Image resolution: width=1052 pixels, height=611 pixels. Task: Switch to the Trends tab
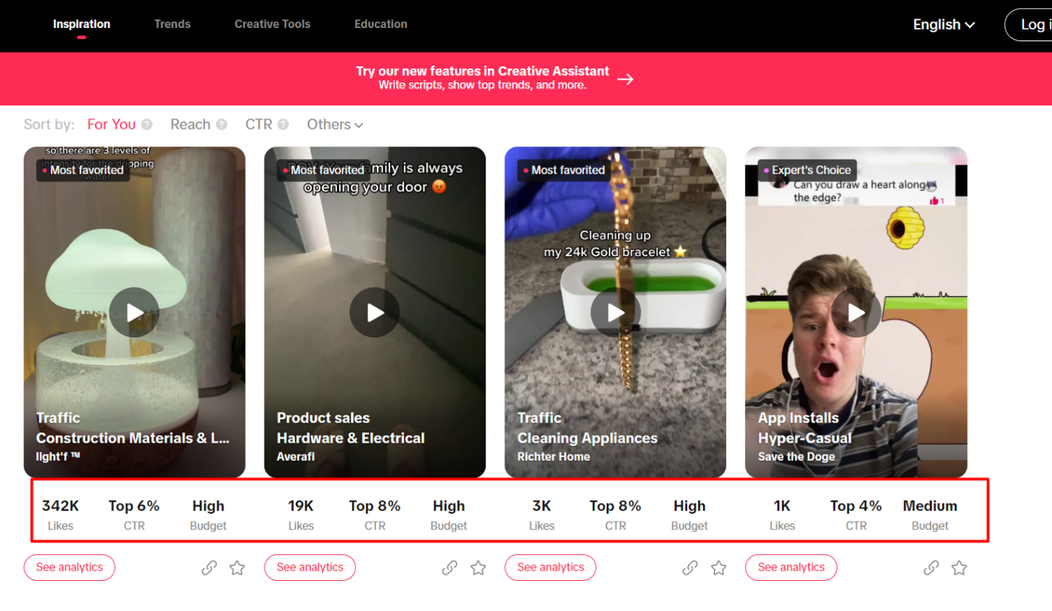(172, 24)
